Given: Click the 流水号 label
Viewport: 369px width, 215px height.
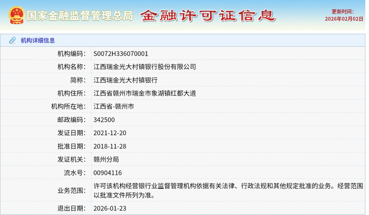Looking at the screenshot, I should pos(75,173).
